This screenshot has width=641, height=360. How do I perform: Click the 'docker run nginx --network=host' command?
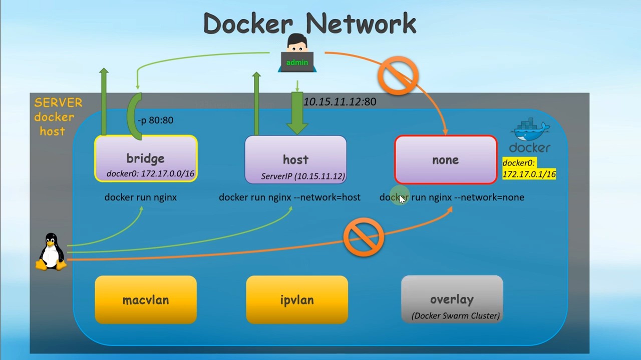click(289, 197)
